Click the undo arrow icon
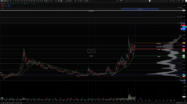 pos(91,1)
